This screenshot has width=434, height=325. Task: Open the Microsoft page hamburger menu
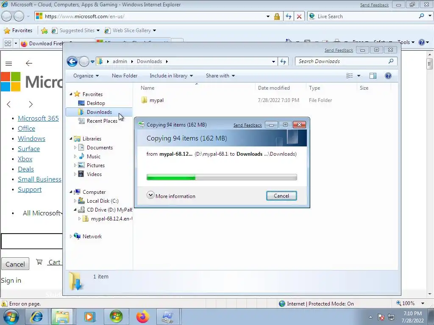coord(8,63)
